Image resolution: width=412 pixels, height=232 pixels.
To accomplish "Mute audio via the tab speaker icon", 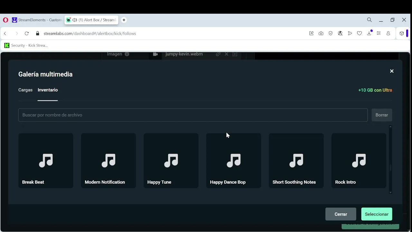I will 75,20.
